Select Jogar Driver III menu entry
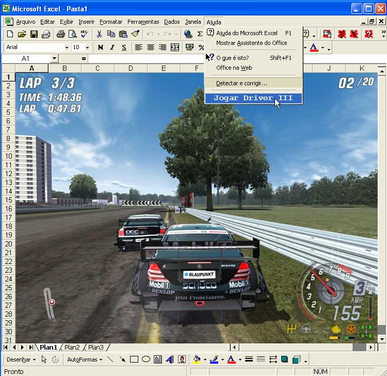The height and width of the screenshot is (376, 387). tap(253, 98)
